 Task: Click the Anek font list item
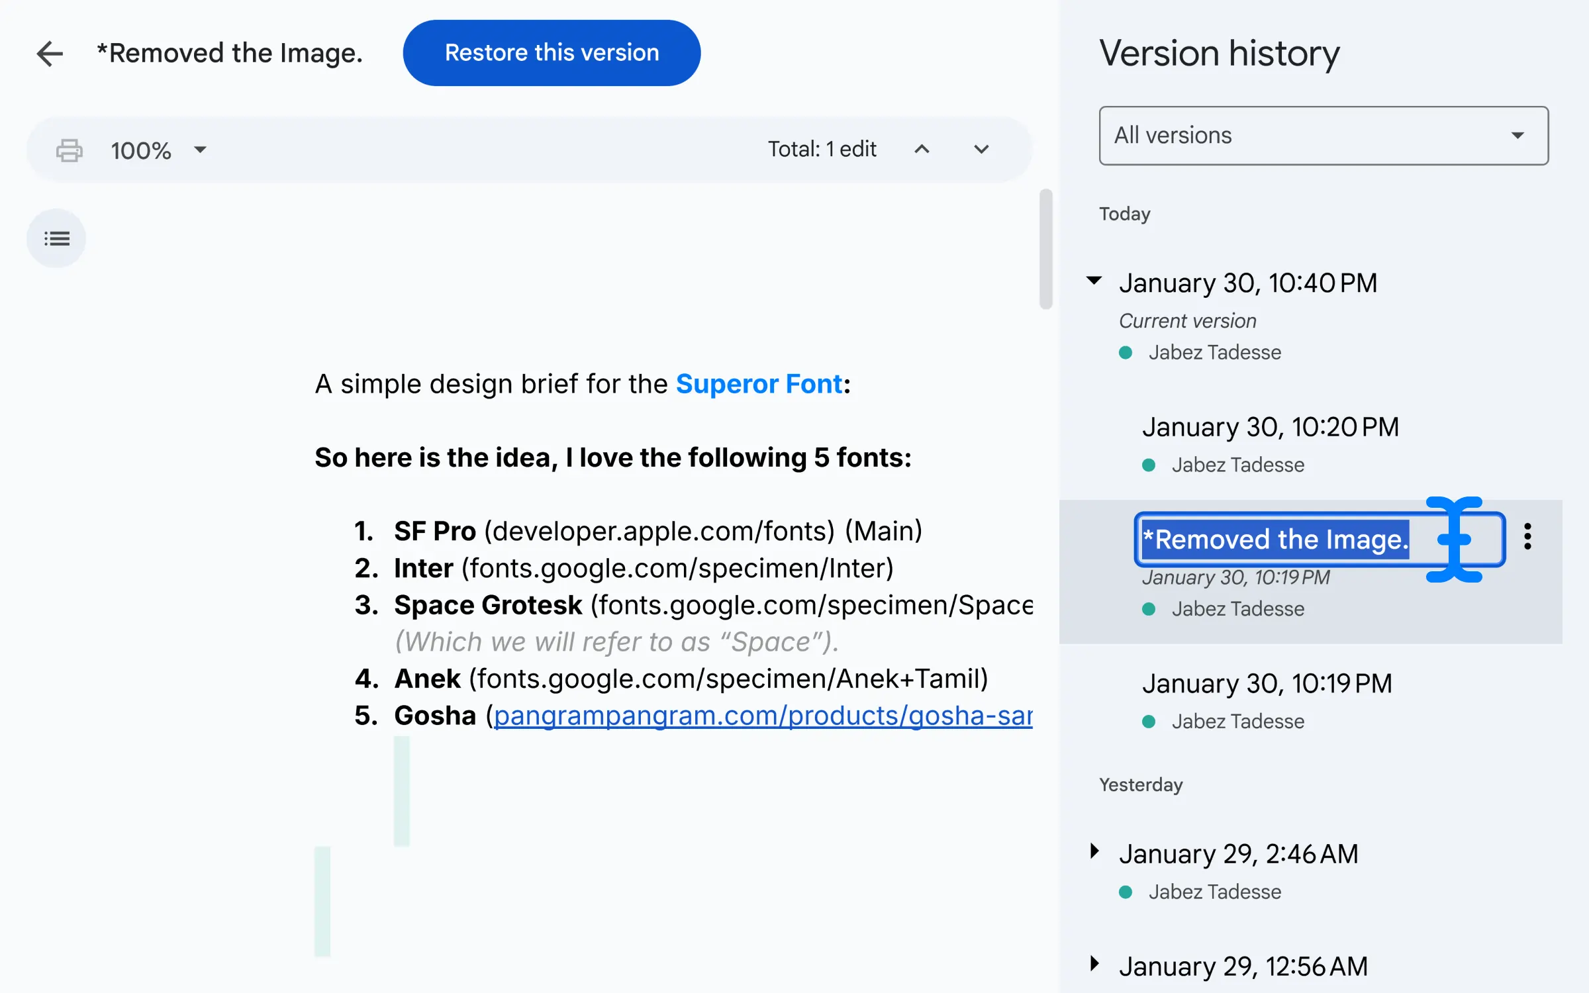pyautogui.click(x=691, y=679)
